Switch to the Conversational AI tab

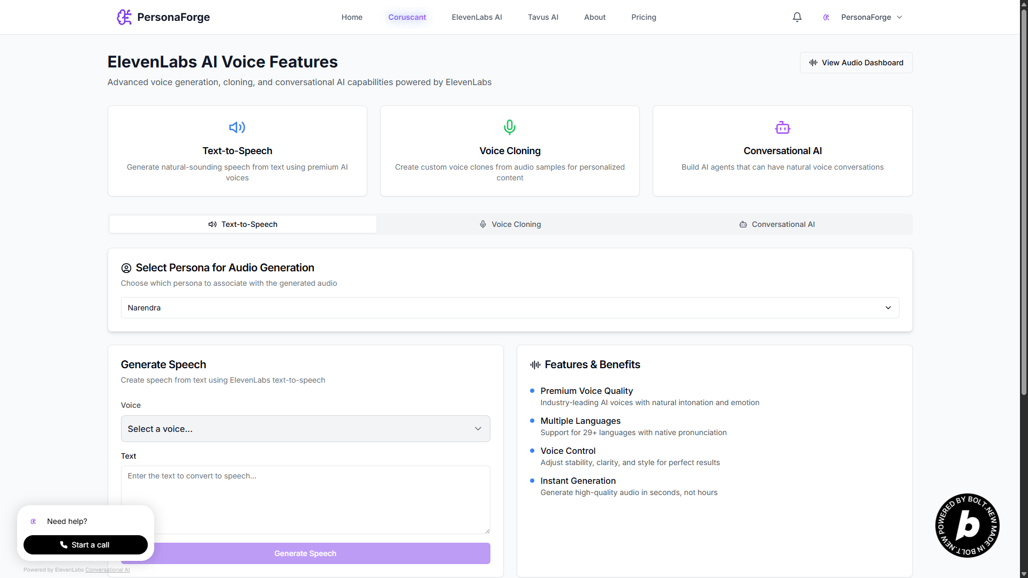coord(777,224)
